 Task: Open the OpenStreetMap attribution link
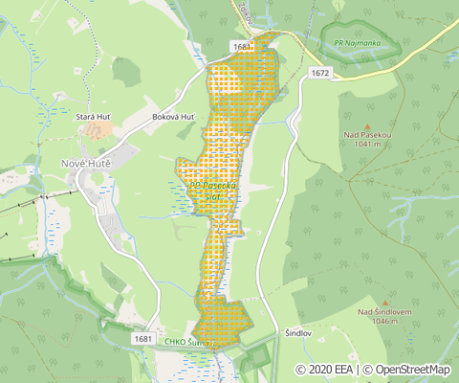point(406,370)
